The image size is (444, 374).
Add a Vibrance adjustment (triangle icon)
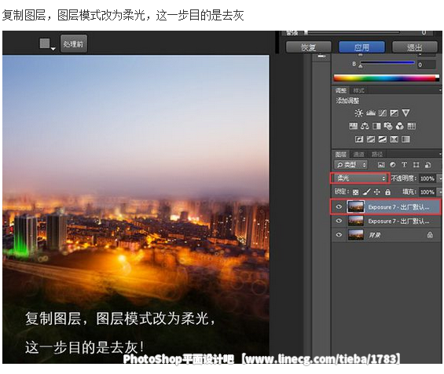click(x=405, y=113)
